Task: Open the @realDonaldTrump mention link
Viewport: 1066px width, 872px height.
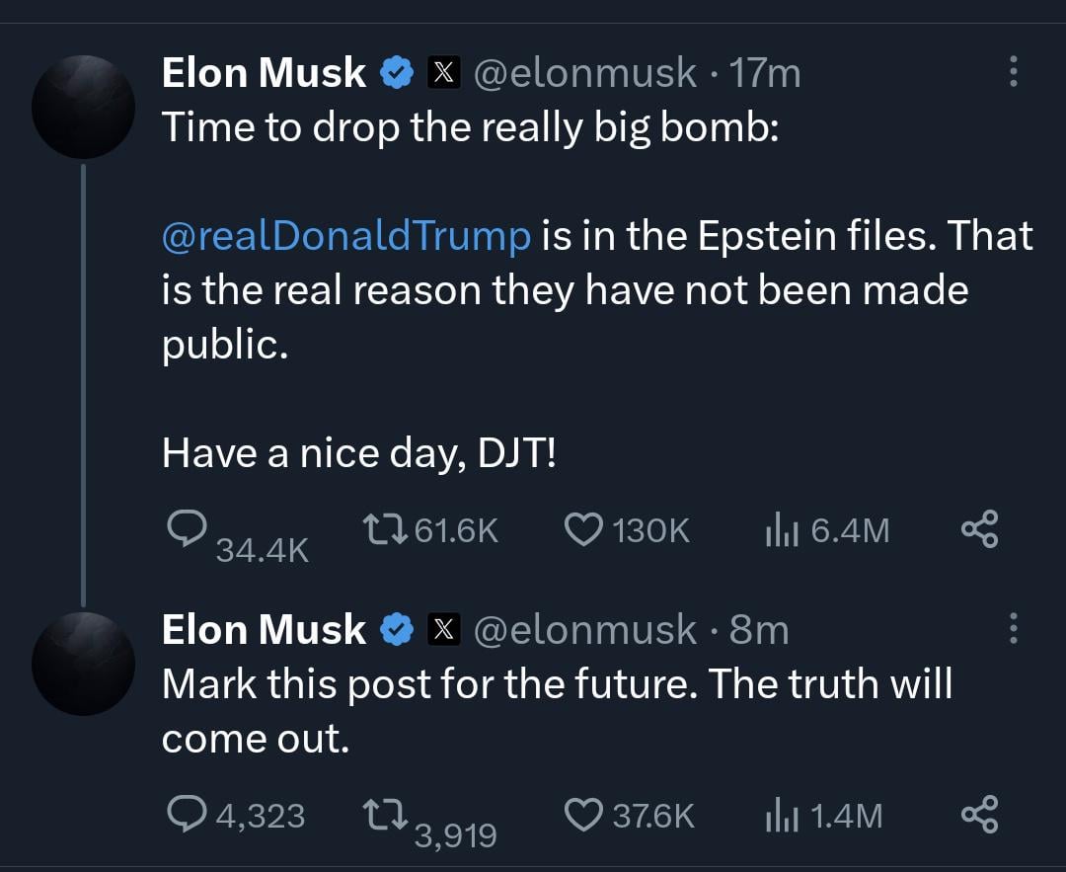Action: click(x=346, y=235)
